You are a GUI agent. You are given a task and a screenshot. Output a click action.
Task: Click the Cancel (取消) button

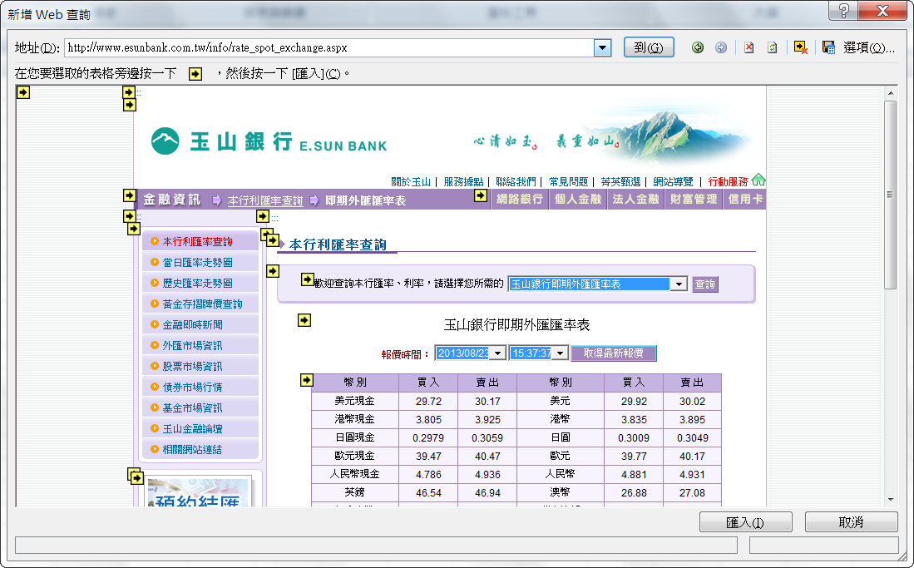851,522
